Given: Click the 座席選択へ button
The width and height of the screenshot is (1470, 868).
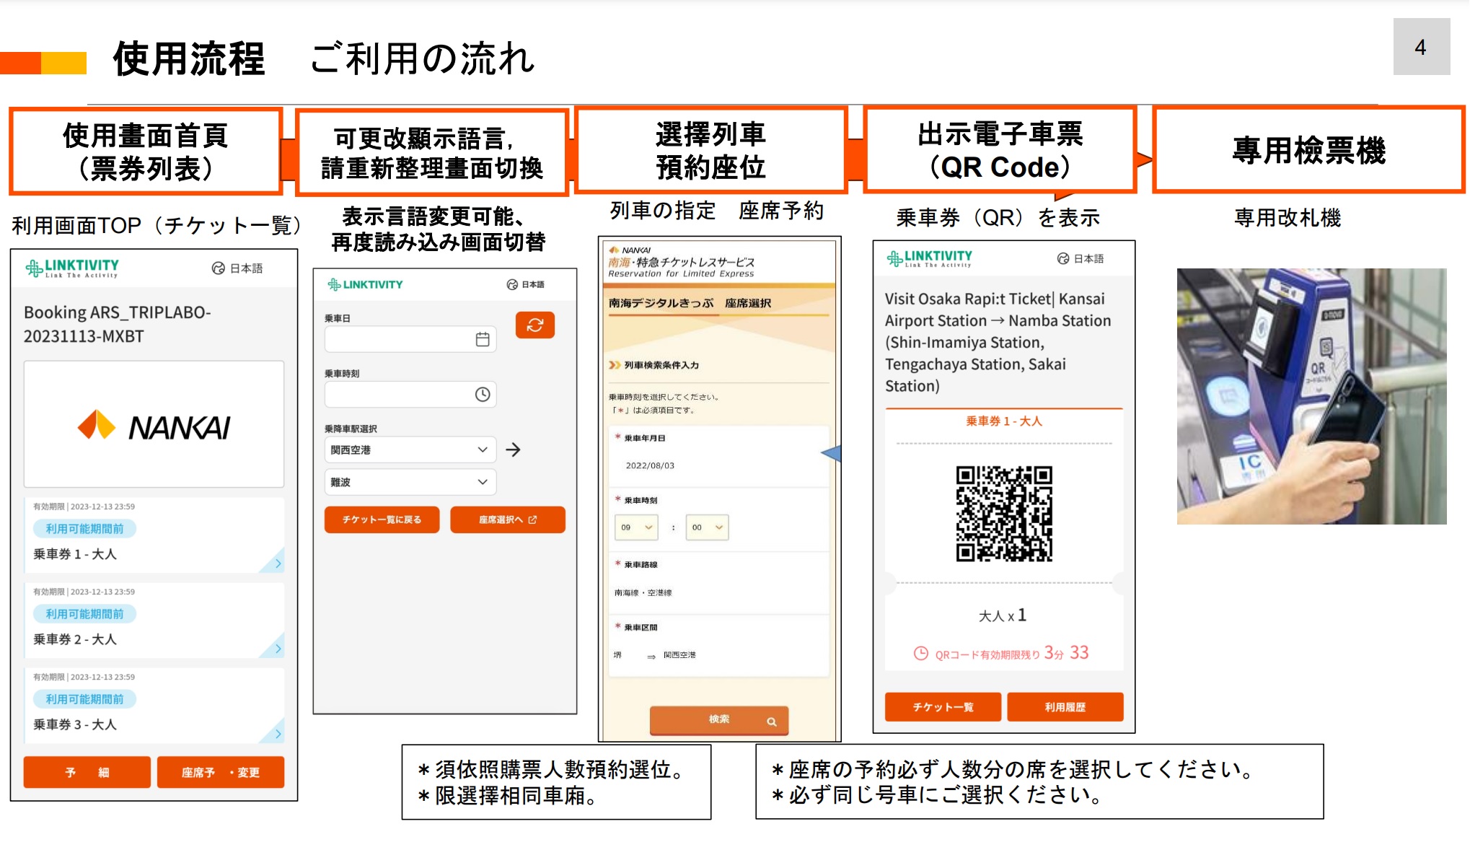Looking at the screenshot, I should [x=508, y=520].
